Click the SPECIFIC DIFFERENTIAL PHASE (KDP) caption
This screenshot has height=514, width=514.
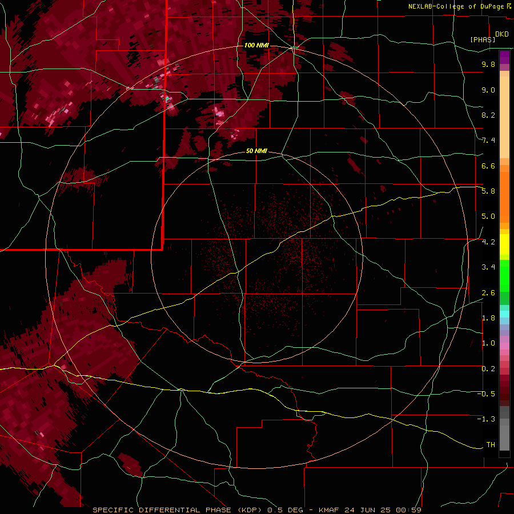tap(178, 510)
